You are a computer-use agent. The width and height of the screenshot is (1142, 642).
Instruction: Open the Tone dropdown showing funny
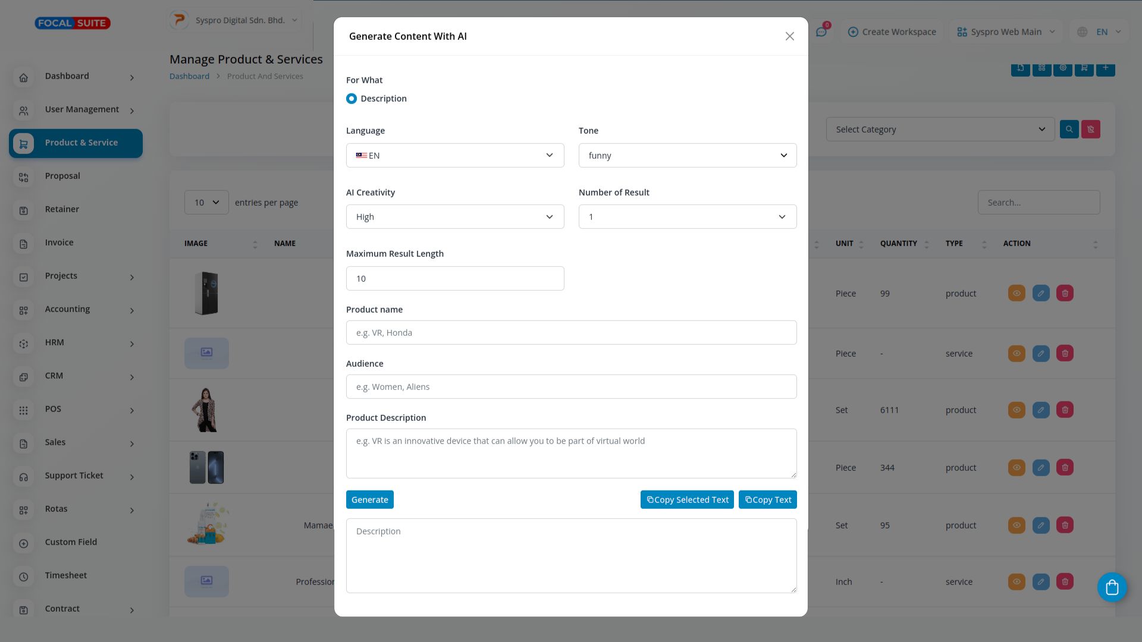click(x=687, y=155)
